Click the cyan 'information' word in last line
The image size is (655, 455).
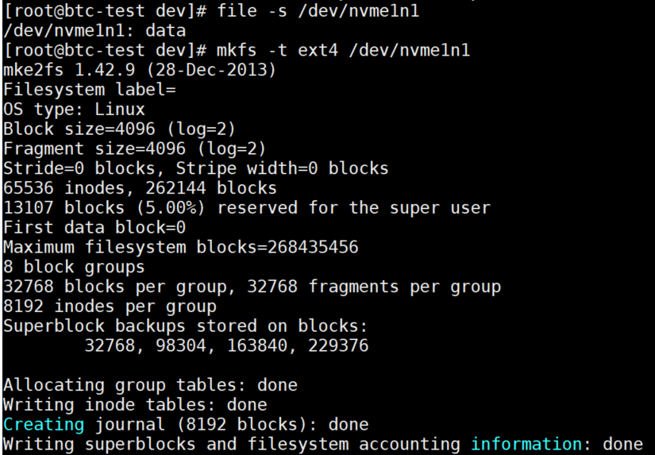(x=526, y=444)
